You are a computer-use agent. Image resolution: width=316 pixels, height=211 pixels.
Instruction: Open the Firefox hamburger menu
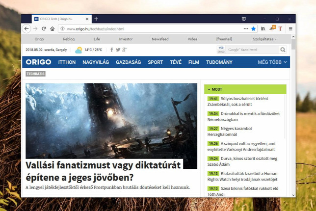(x=290, y=29)
